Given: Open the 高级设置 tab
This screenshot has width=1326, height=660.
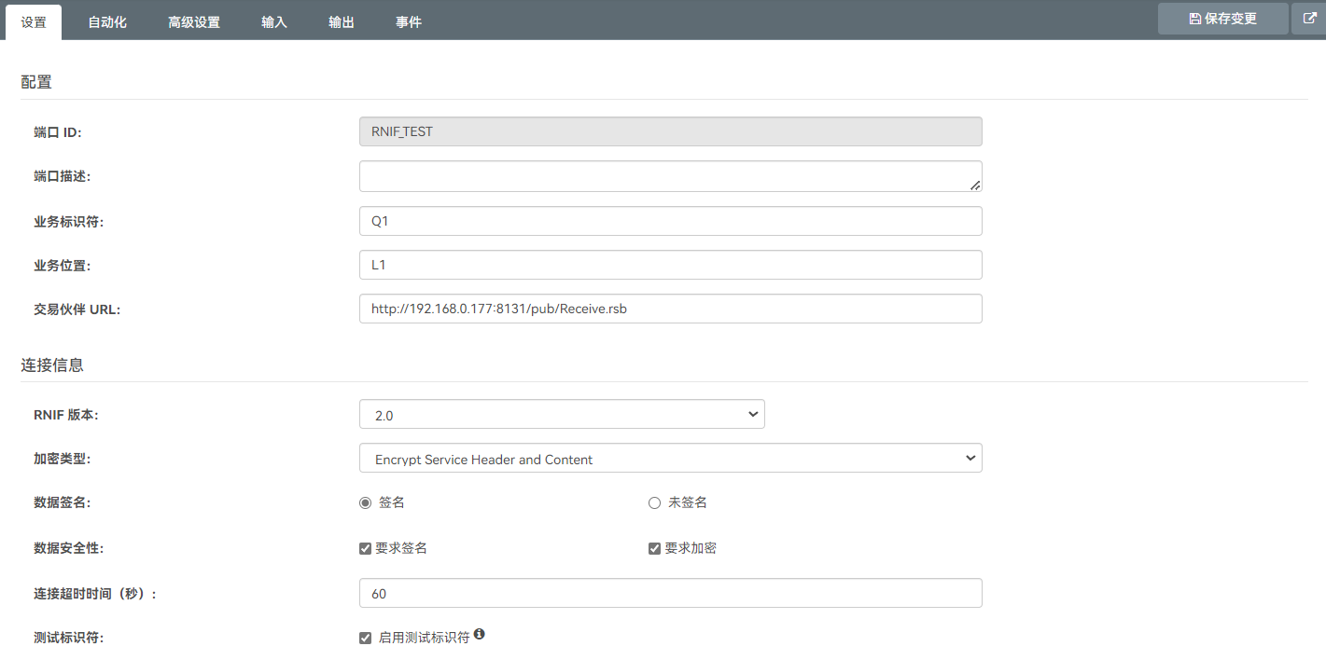Looking at the screenshot, I should pos(194,22).
